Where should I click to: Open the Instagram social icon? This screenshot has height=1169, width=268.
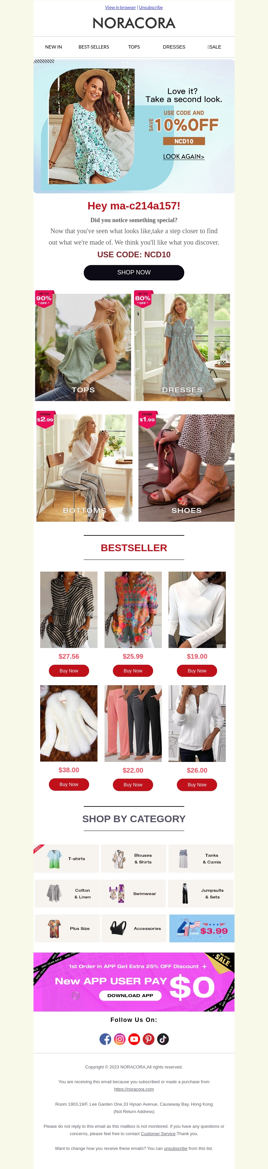point(120,1039)
